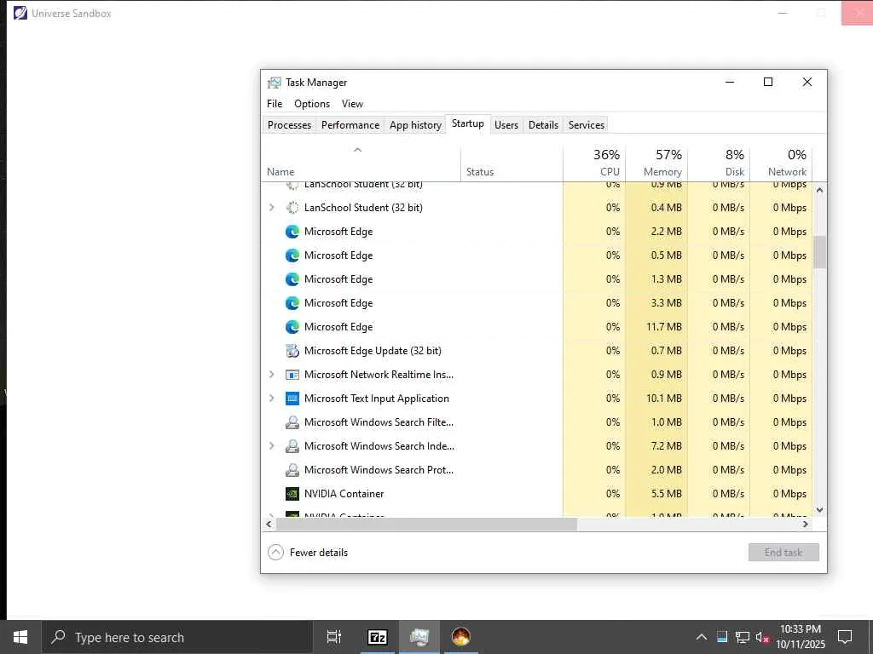Click the Edge icon in the 0.5 MB row
The image size is (873, 654).
(292, 255)
